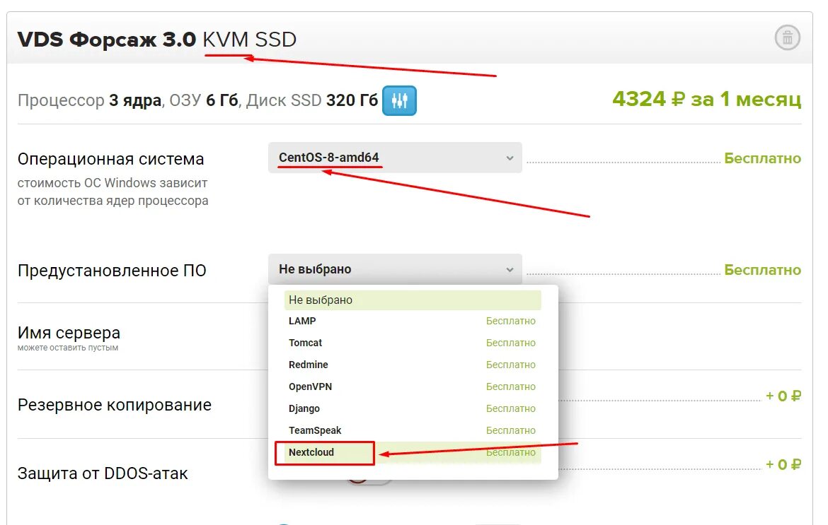Image resolution: width=828 pixels, height=525 pixels.
Task: Choose Redmine from the software list
Action: (x=413, y=365)
